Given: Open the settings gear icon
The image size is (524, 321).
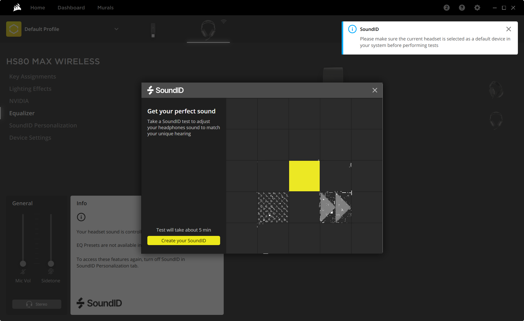Looking at the screenshot, I should point(477,8).
